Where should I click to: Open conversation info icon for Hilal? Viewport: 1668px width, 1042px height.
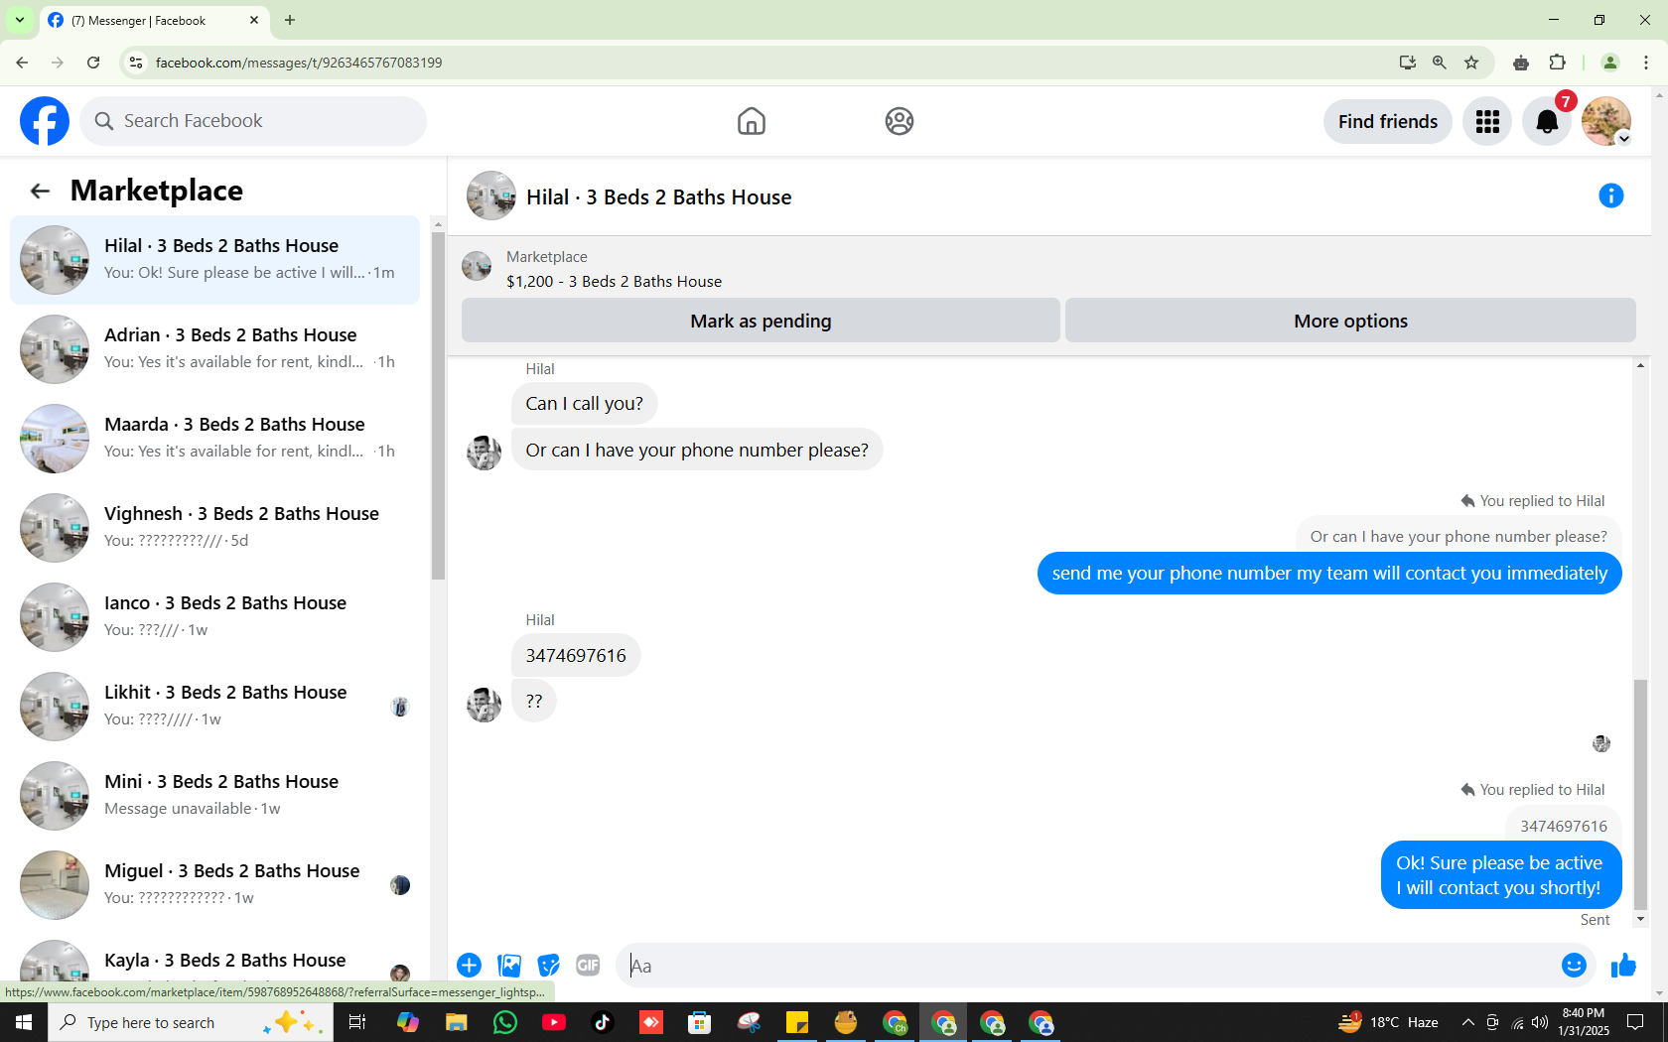coord(1610,196)
